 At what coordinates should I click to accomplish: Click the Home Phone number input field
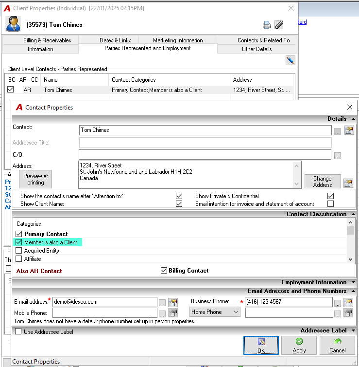[x=289, y=312]
